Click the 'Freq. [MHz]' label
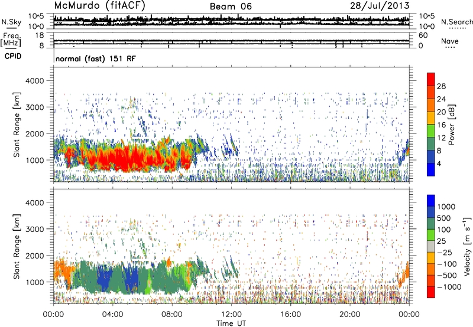This screenshot has width=473, height=327. tap(11, 40)
